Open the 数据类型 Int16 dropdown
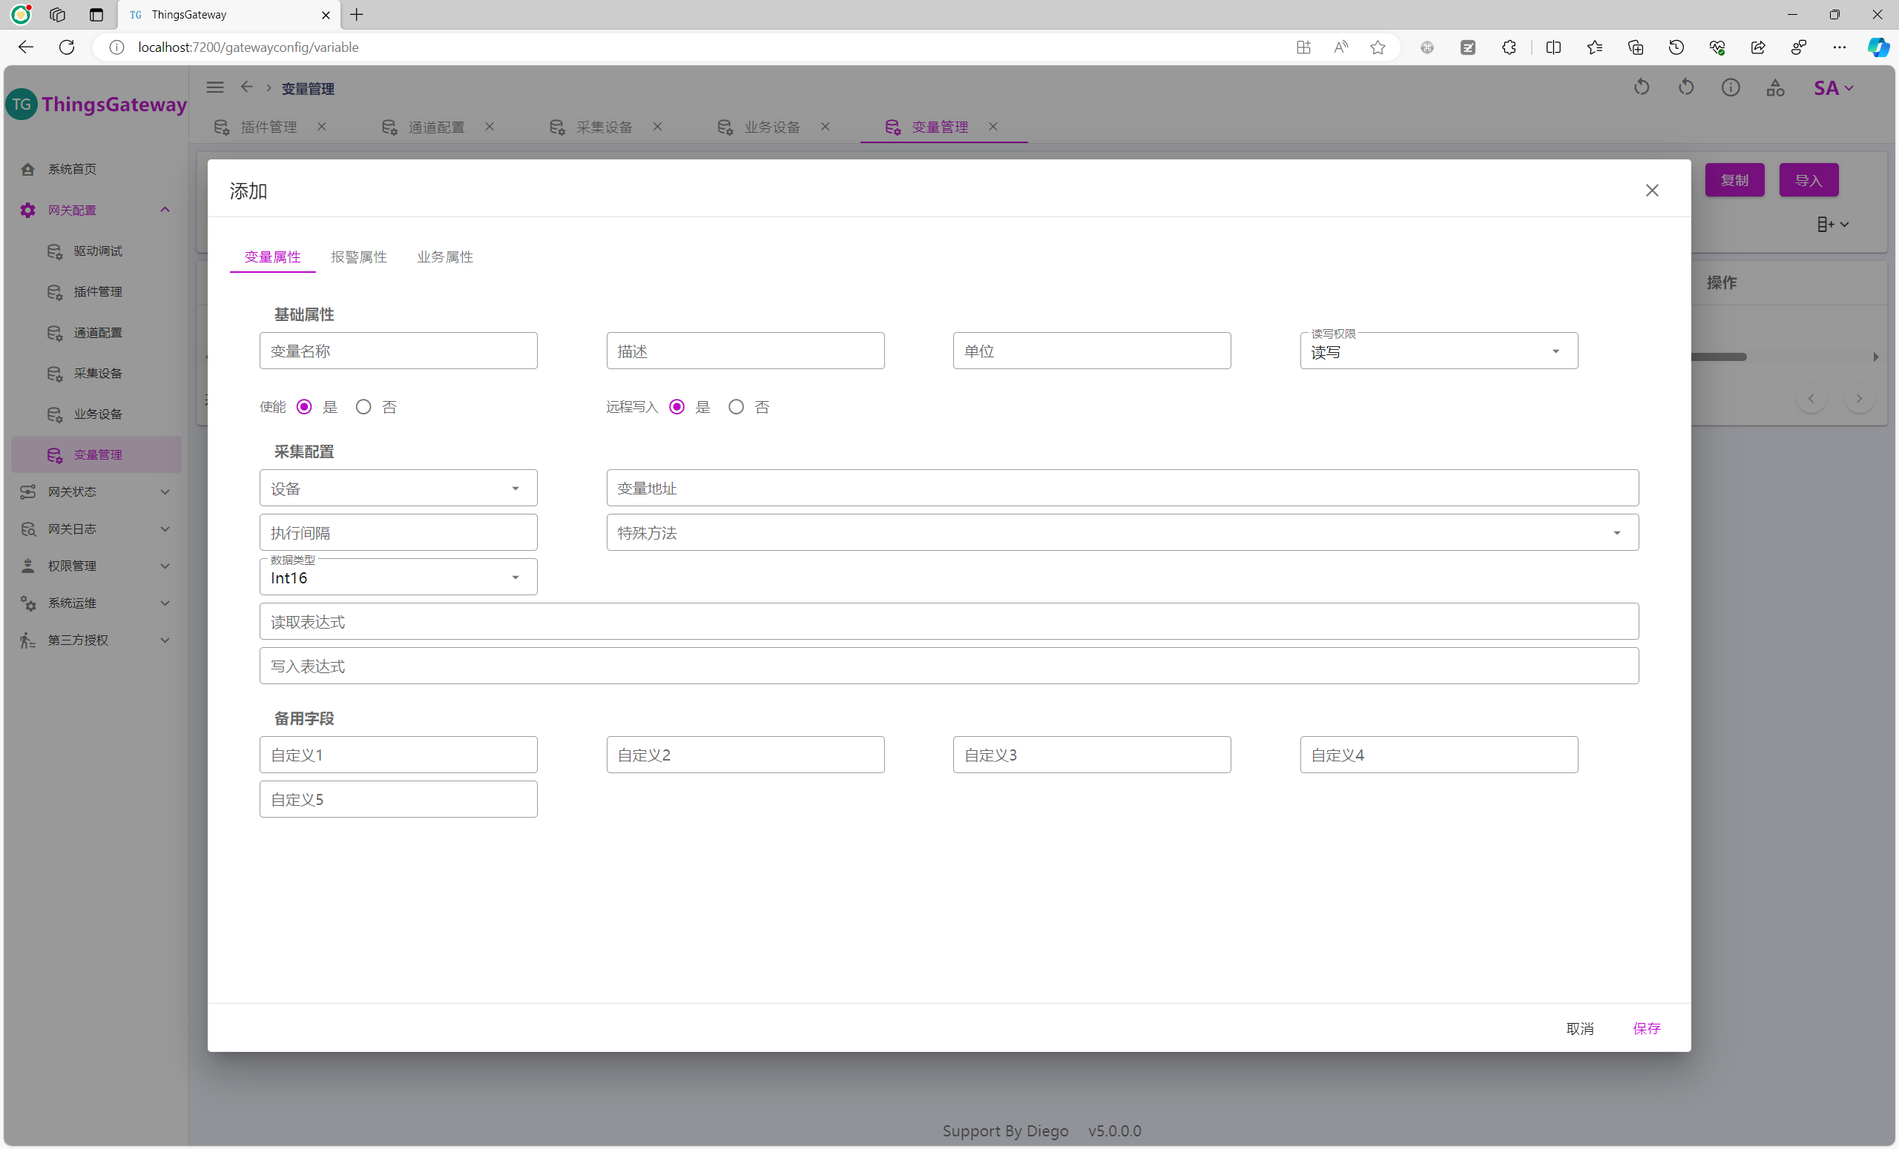Screen dimensions: 1899x1149 click(x=398, y=577)
